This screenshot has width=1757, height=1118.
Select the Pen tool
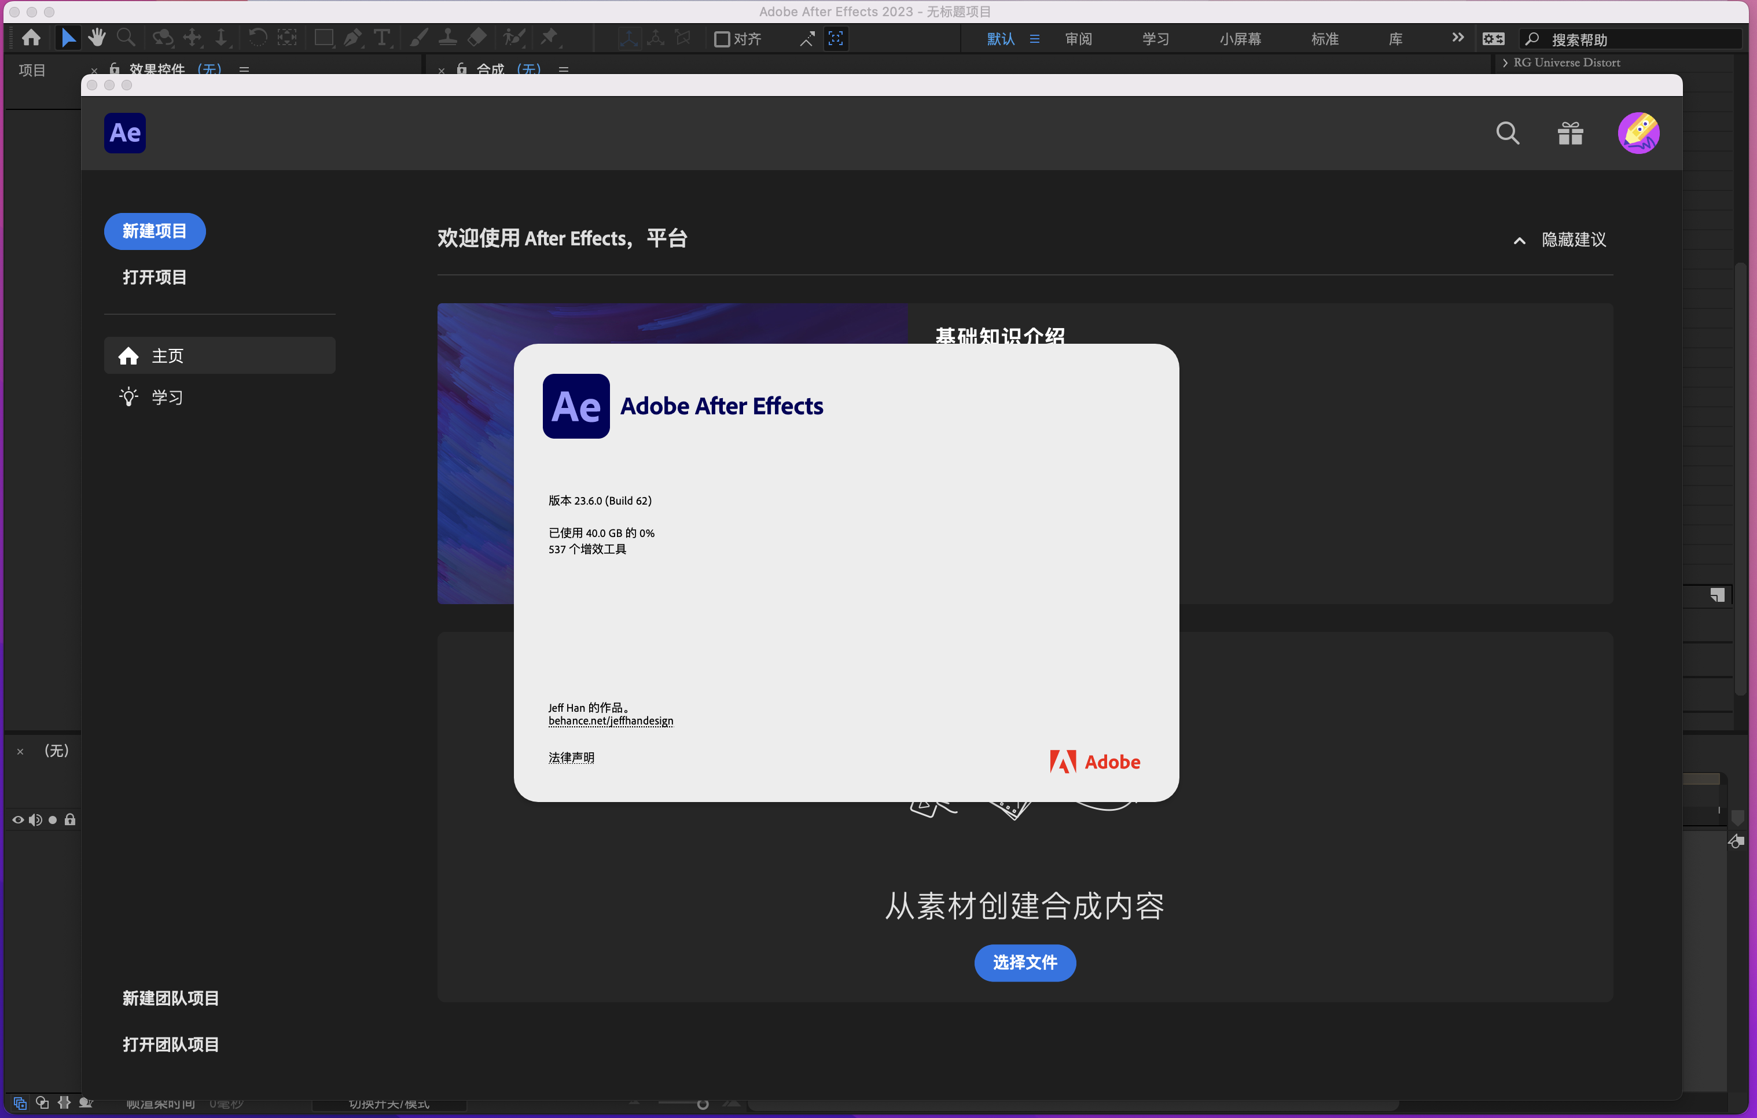click(x=353, y=38)
